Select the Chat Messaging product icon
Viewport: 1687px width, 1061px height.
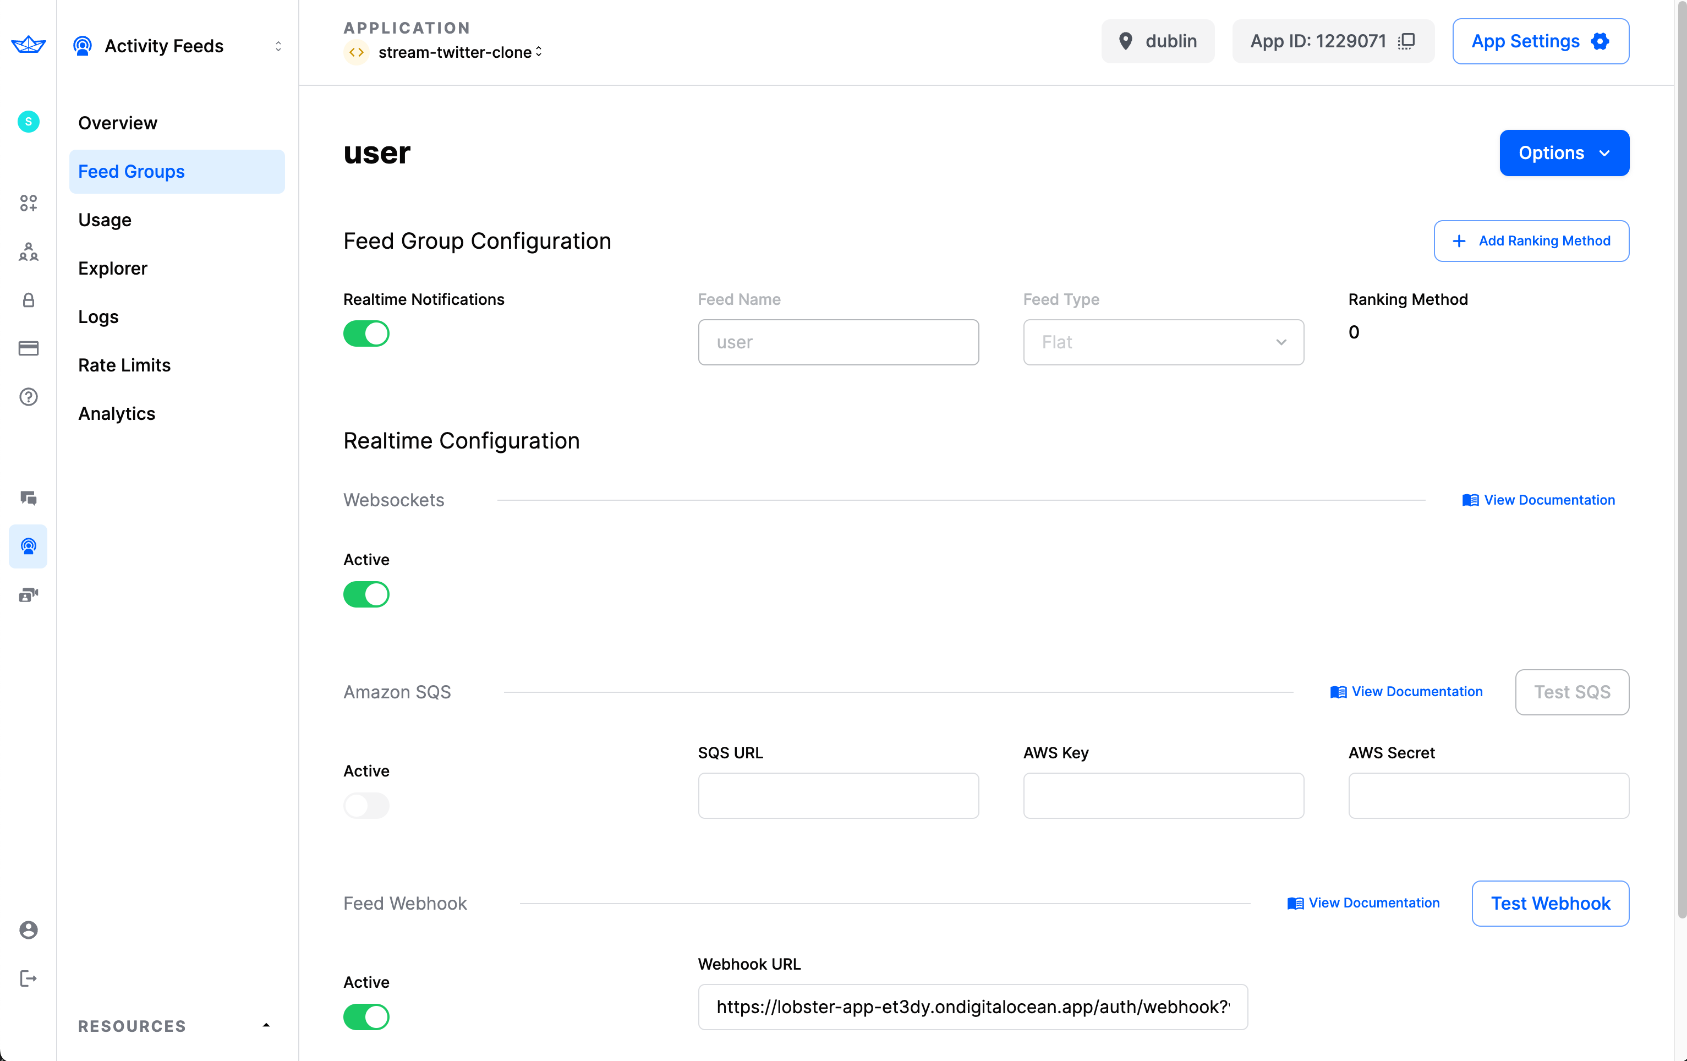tap(28, 498)
